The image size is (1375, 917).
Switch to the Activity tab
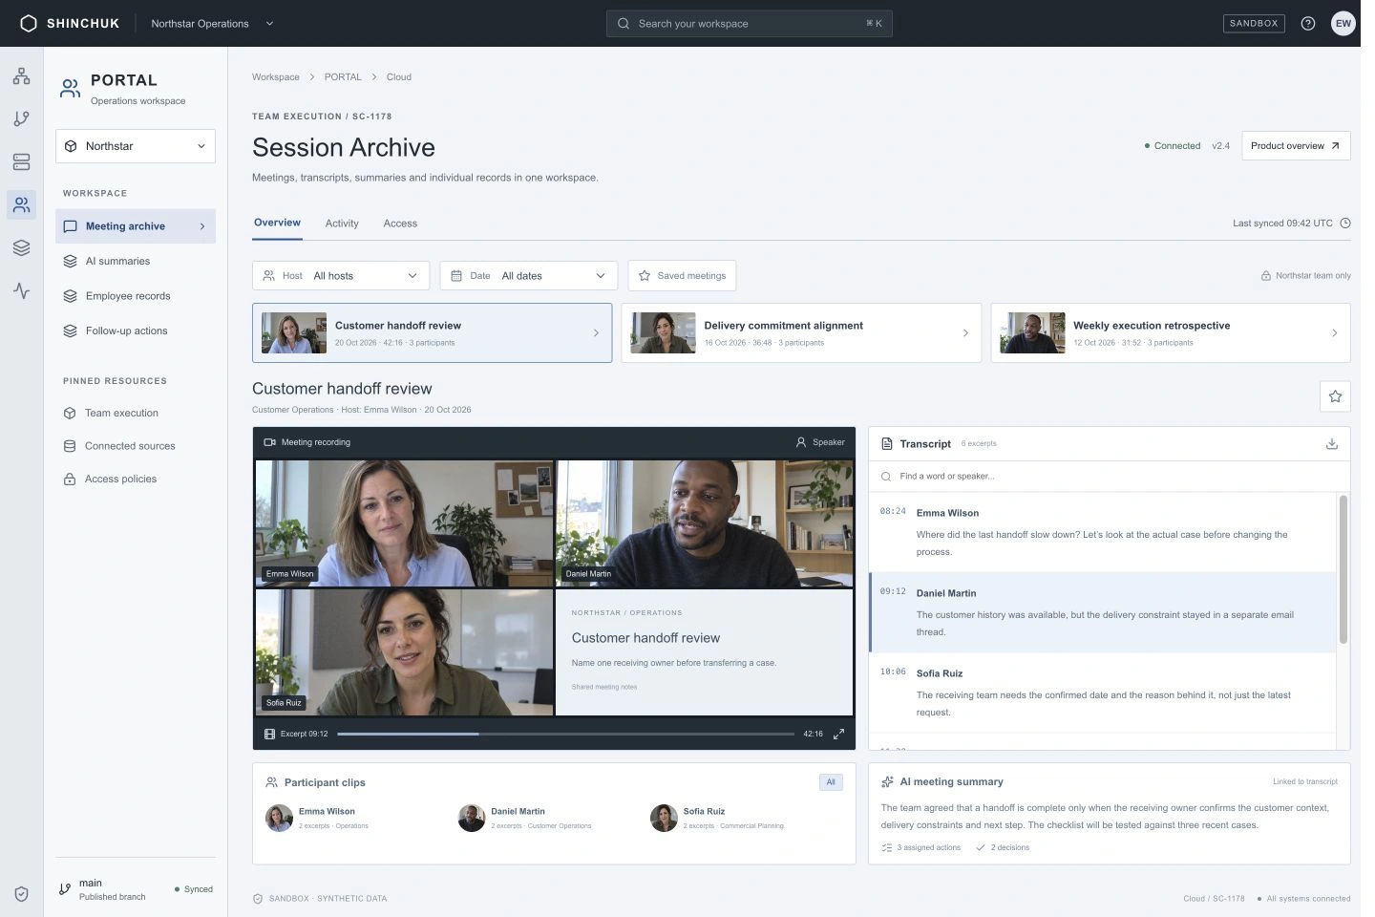pos(342,224)
